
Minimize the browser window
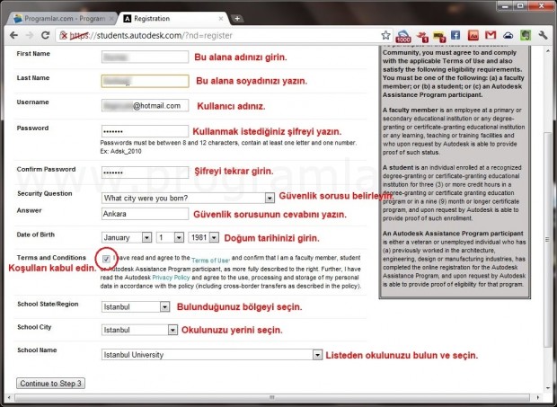pos(505,6)
